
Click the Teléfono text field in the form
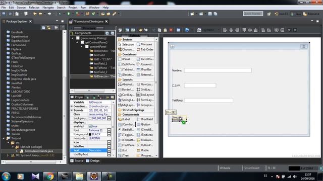(x=208, y=101)
